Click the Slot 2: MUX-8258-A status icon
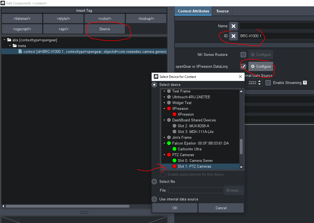314x223 pixels. [175, 126]
